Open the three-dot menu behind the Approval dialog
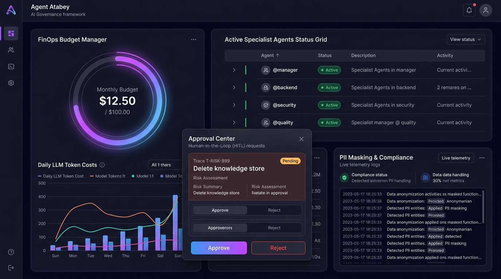Viewport: 501px width, 279px height. pyautogui.click(x=317, y=158)
